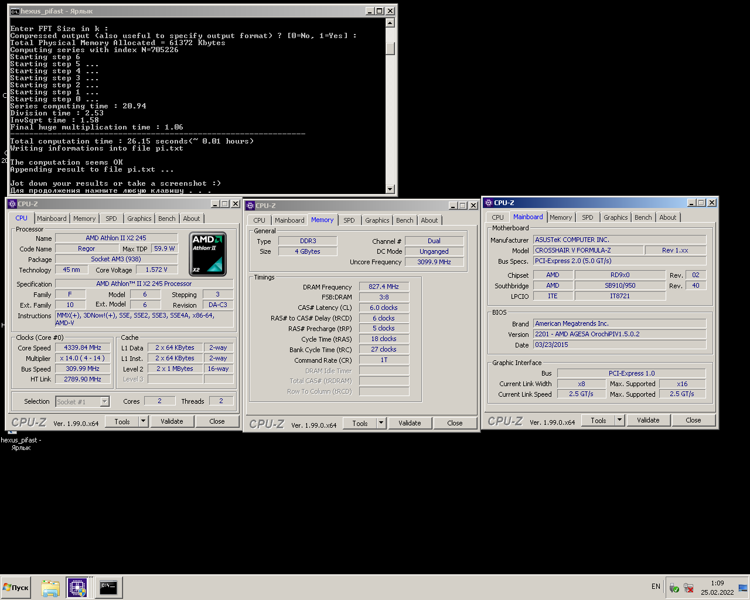Click Close button in Memory window
The width and height of the screenshot is (750, 600).
tap(455, 423)
